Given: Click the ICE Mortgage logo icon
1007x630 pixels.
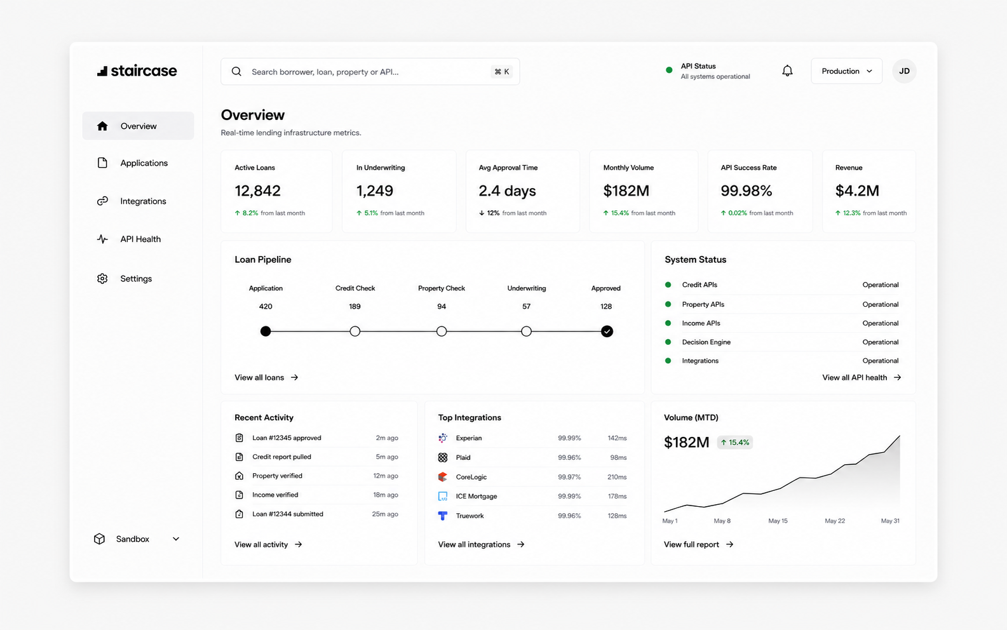Looking at the screenshot, I should (x=443, y=496).
